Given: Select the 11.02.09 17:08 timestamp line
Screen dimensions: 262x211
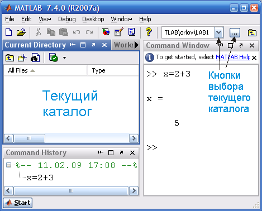Looking at the screenshot, I should pyautogui.click(x=77, y=165).
